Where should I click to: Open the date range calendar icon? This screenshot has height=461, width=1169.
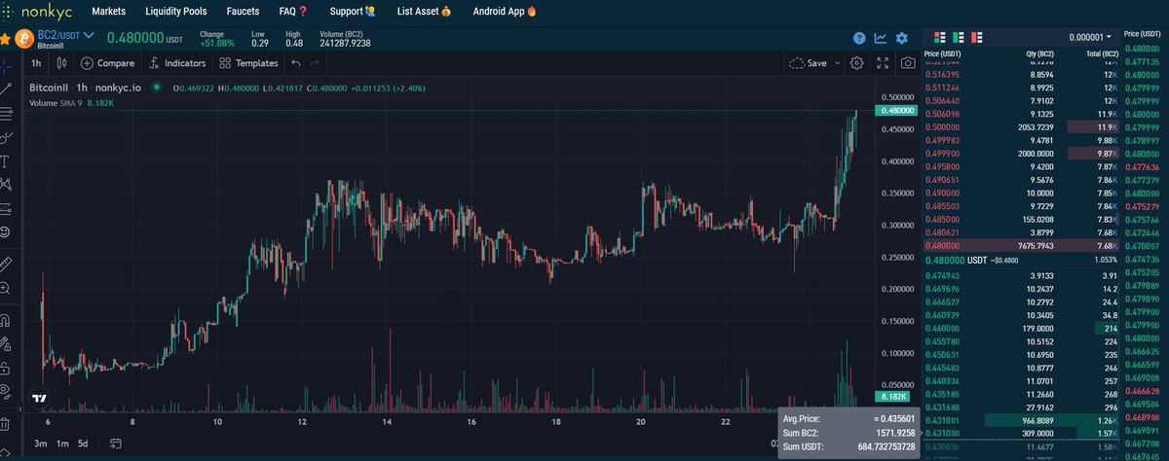[116, 443]
